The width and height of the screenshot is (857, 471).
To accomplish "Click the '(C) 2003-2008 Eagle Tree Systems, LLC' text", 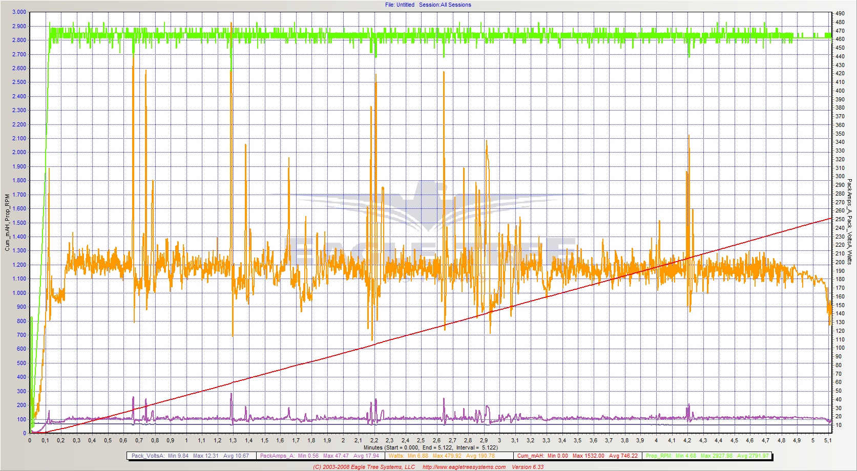I will coord(364,467).
